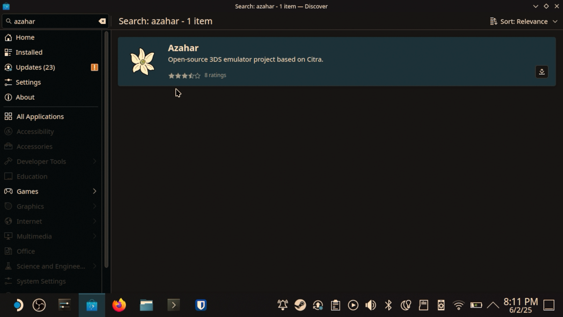563x317 pixels.
Task: Open the Azahar title link
Action: [x=183, y=48]
